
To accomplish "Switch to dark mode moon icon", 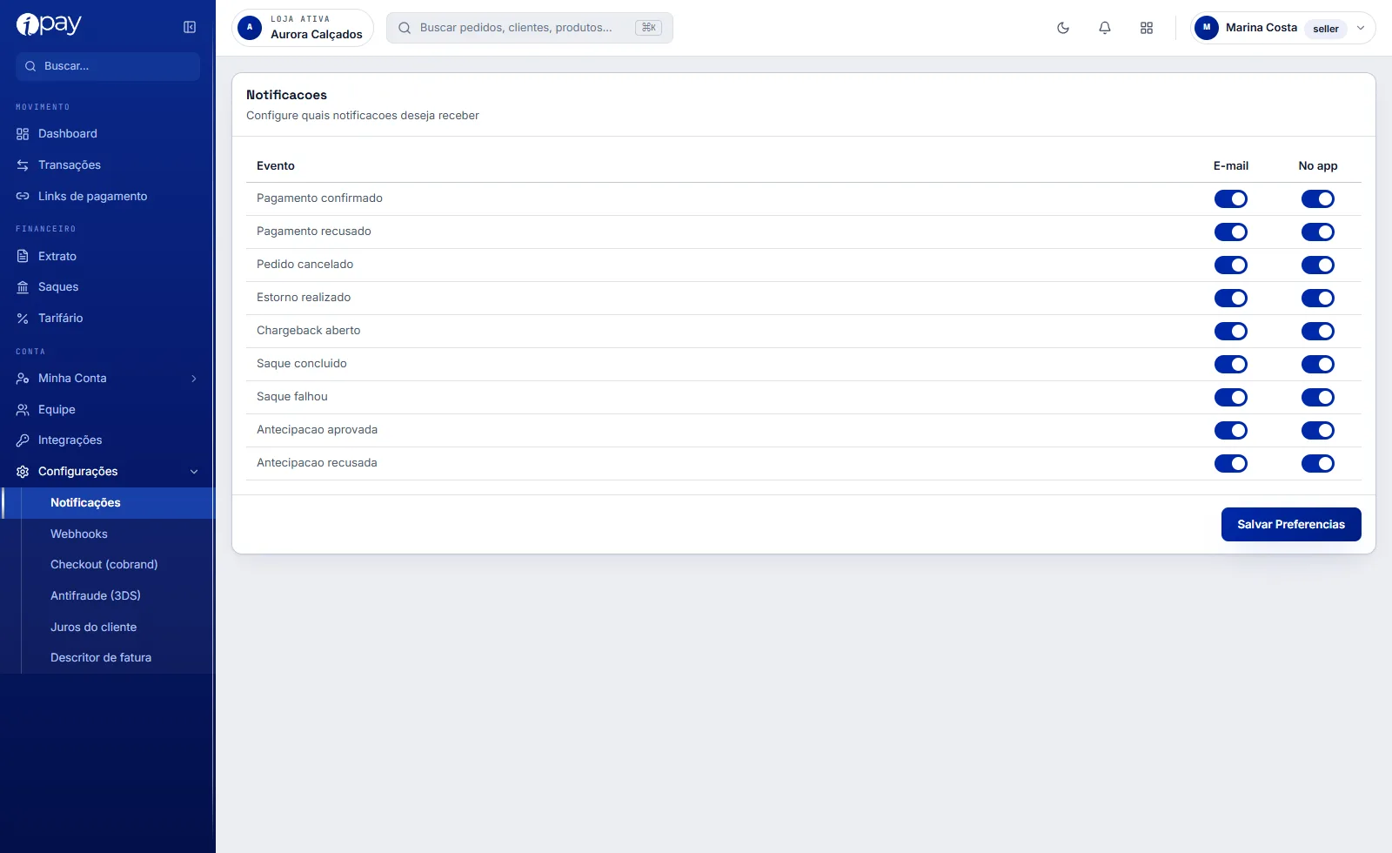I will coord(1063,28).
